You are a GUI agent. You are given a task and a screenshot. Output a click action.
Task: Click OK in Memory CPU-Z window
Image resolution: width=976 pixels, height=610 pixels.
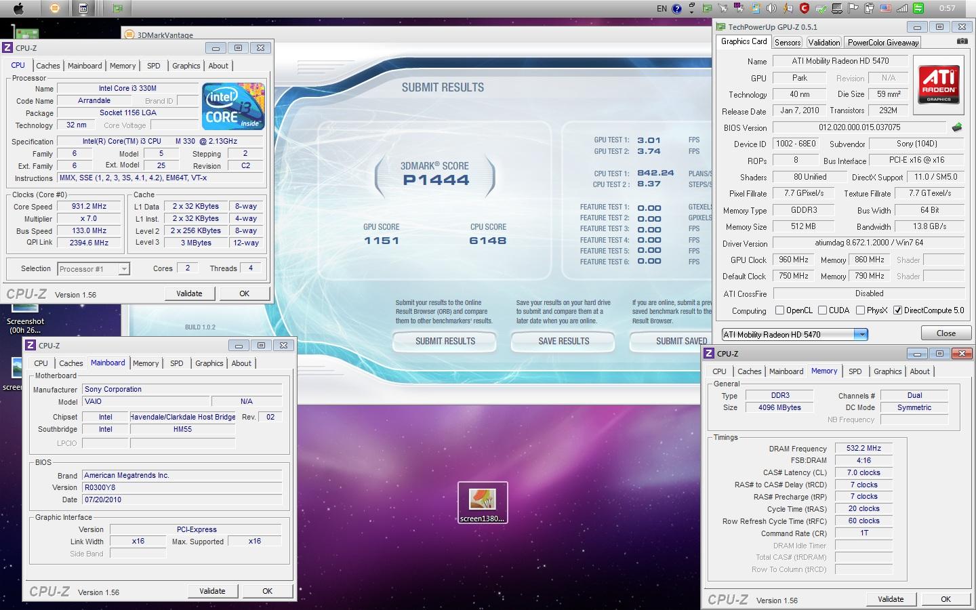pos(945,599)
